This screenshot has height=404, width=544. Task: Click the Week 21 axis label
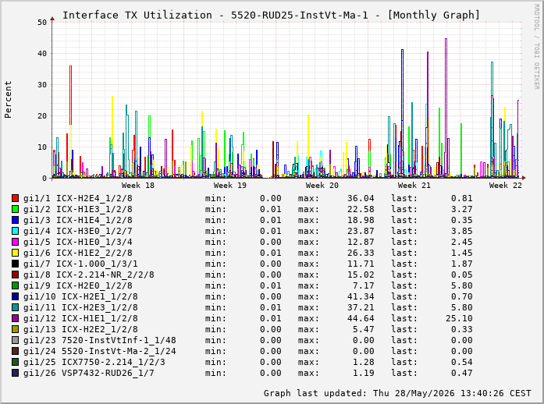click(414, 185)
